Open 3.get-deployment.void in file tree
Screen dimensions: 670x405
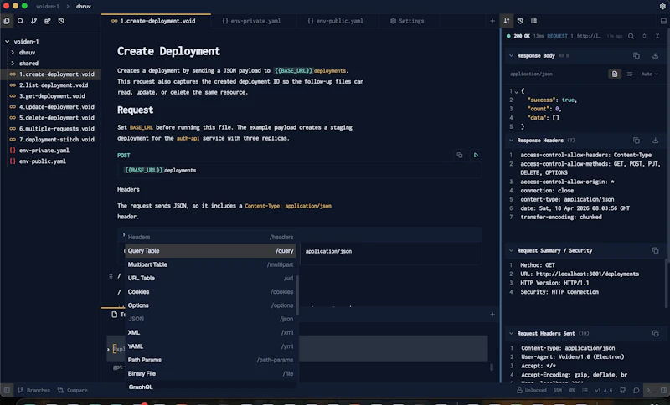52,96
